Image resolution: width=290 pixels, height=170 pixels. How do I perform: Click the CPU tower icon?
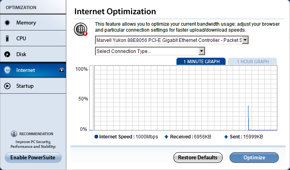coord(7,39)
